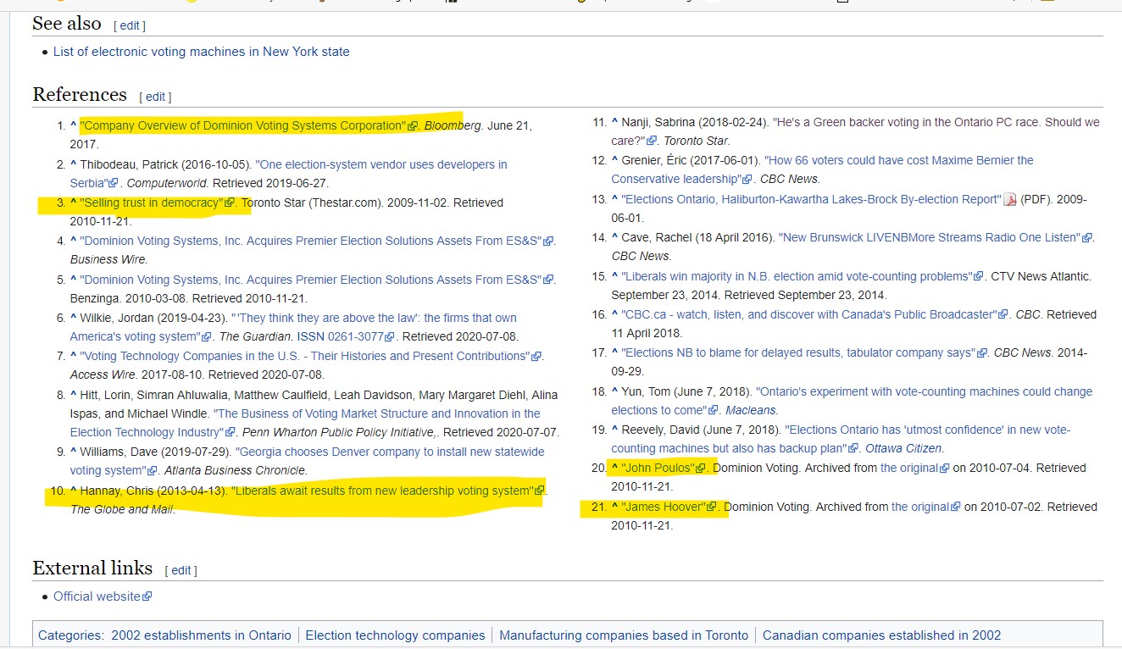
Task: Open 'Voting Technology Companies in the U.S.' reference
Action: [305, 356]
